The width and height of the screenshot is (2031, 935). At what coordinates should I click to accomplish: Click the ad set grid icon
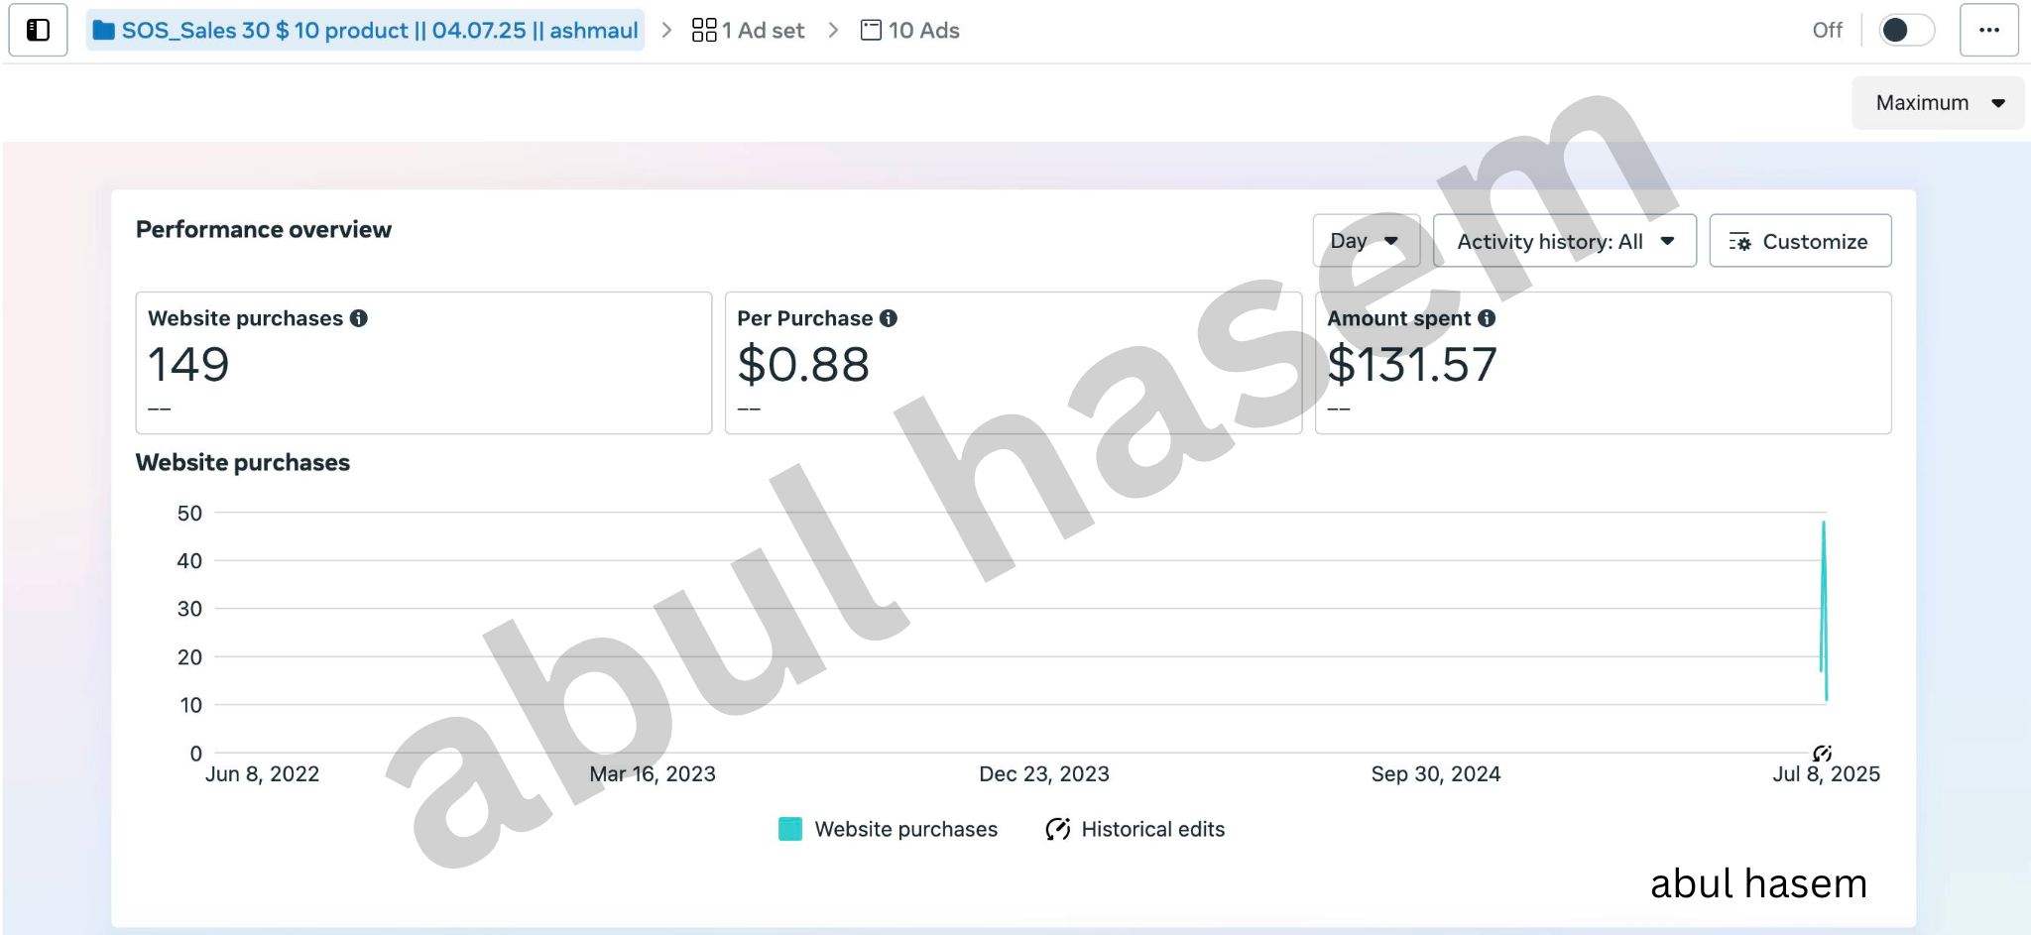(704, 31)
